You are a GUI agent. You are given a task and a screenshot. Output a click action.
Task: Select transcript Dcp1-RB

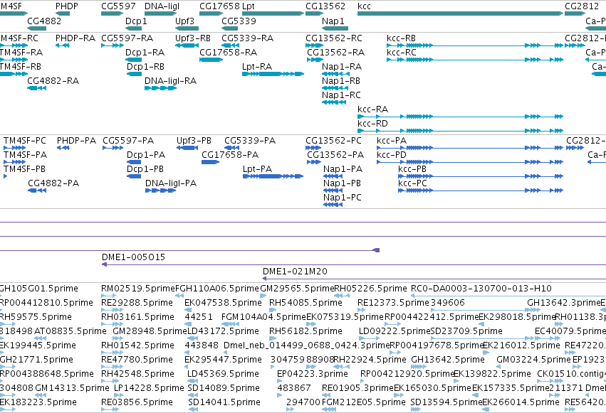click(134, 74)
